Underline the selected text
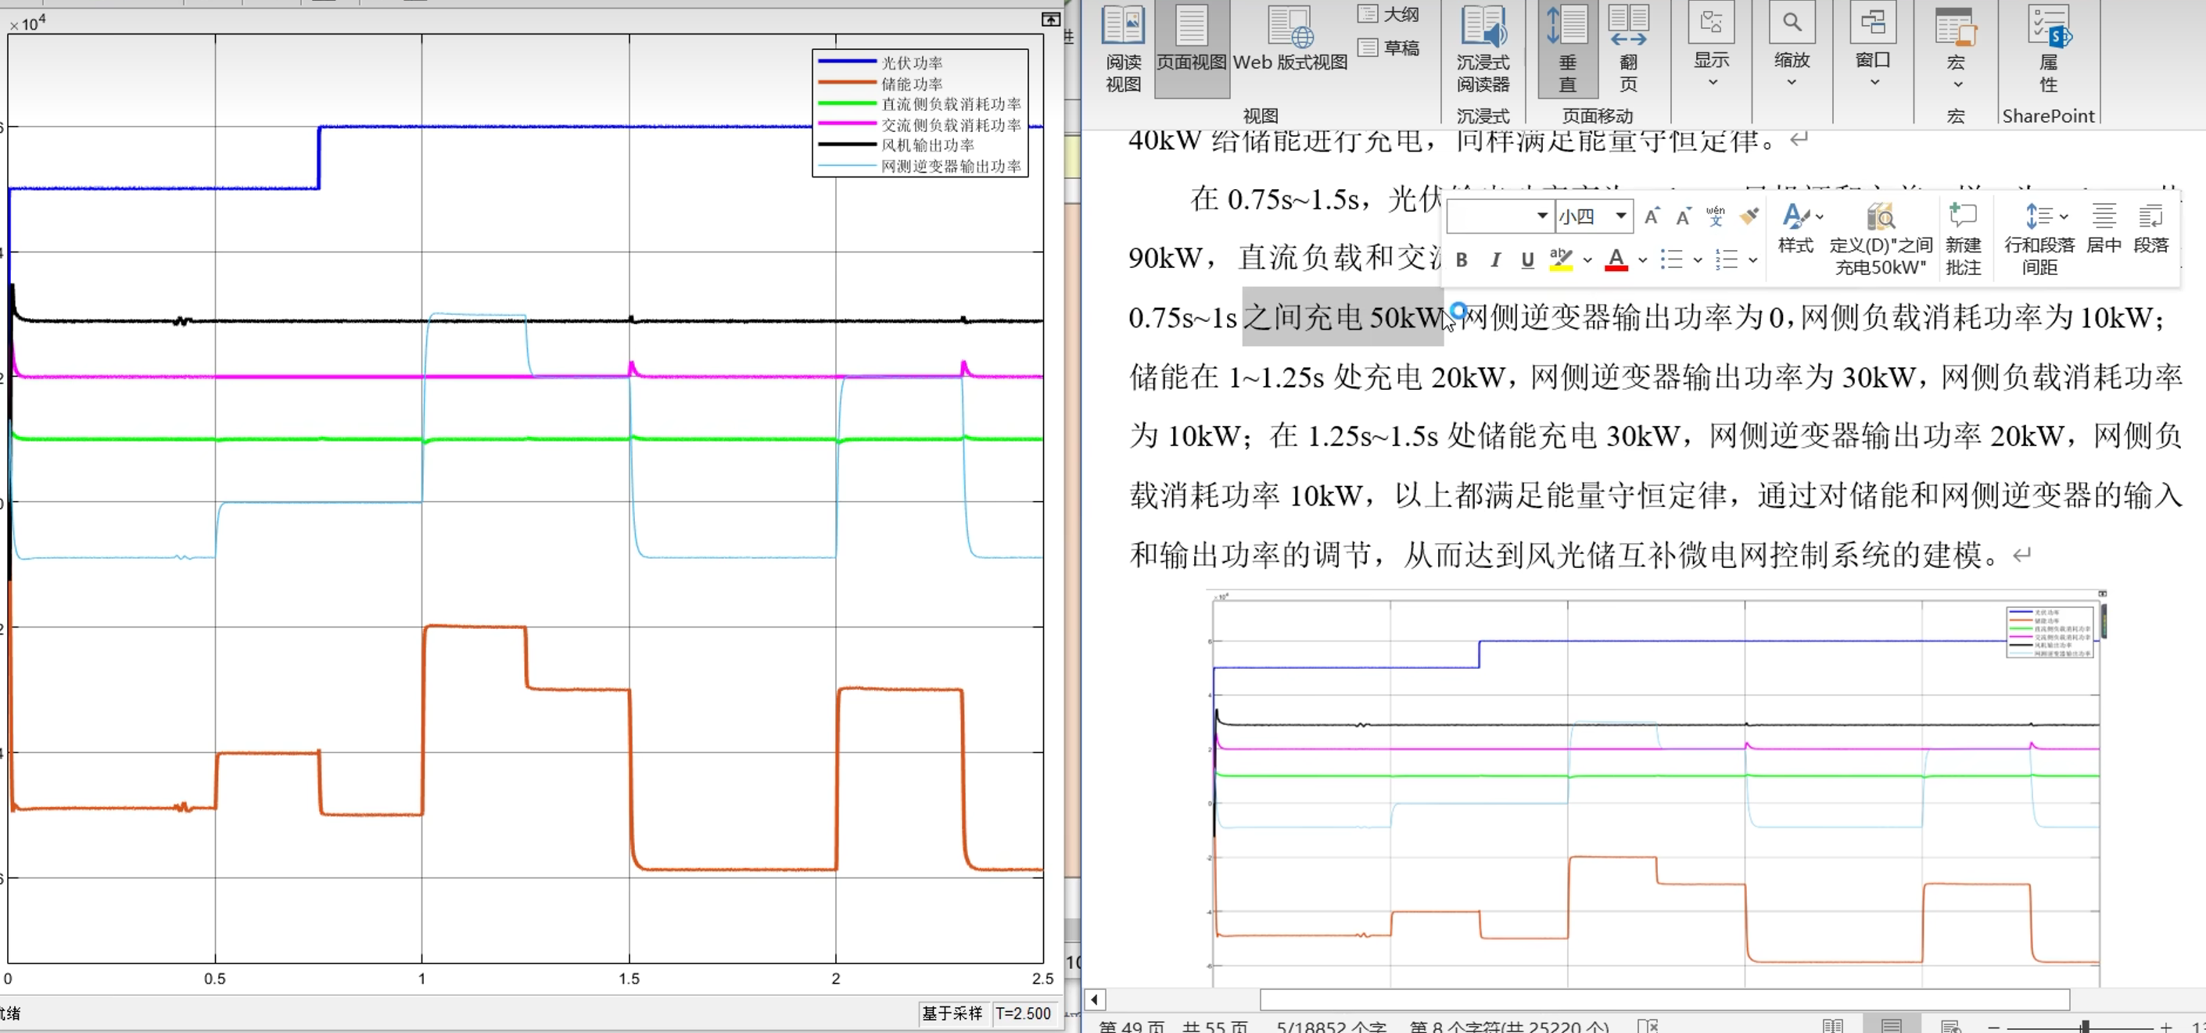The height and width of the screenshot is (1033, 2206). coord(1527,259)
